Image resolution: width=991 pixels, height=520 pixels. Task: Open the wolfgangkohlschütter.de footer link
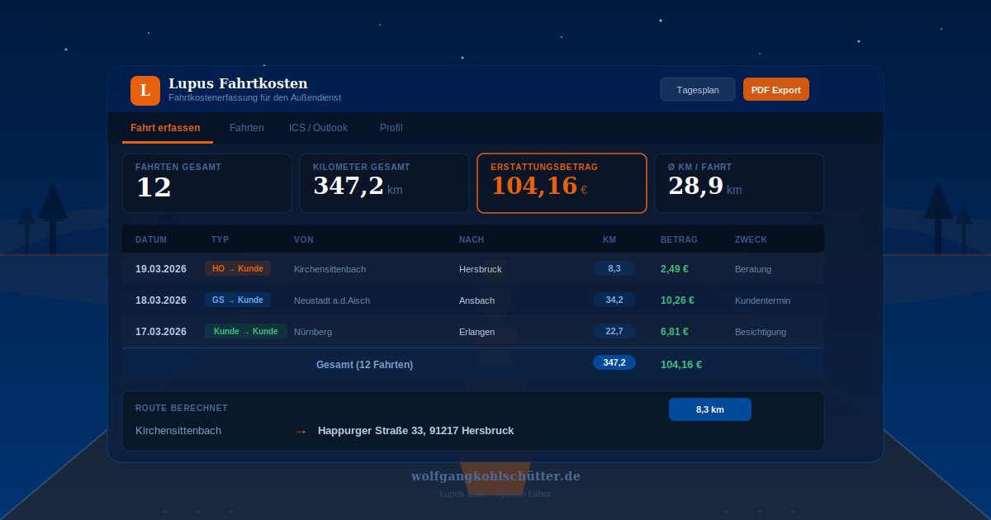tap(495, 476)
